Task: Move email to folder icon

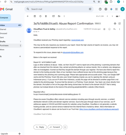Action: click(x=59, y=16)
